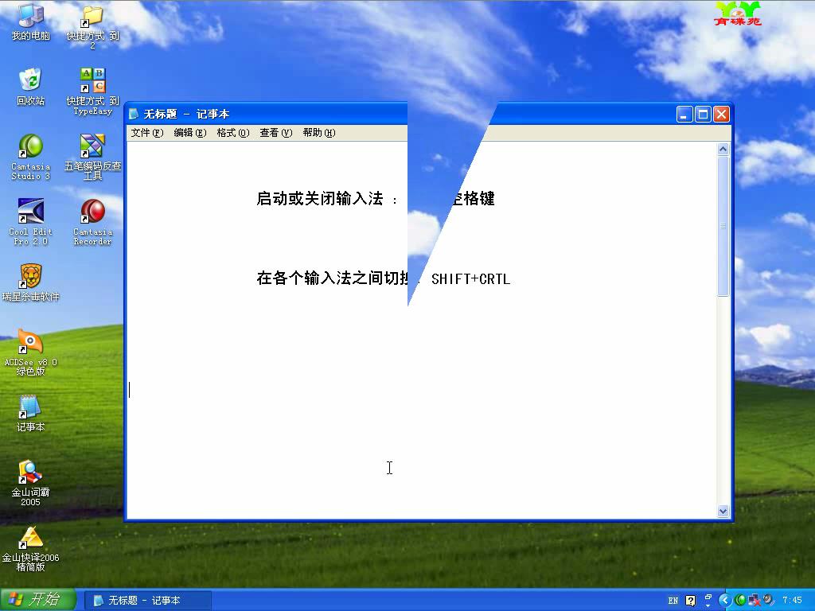Image resolution: width=815 pixels, height=611 pixels.
Task: Open the 开始 Start menu
Action: tap(38, 600)
